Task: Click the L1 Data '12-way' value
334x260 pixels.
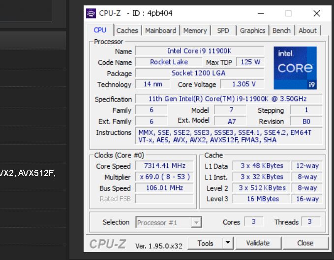Action: [x=307, y=166]
